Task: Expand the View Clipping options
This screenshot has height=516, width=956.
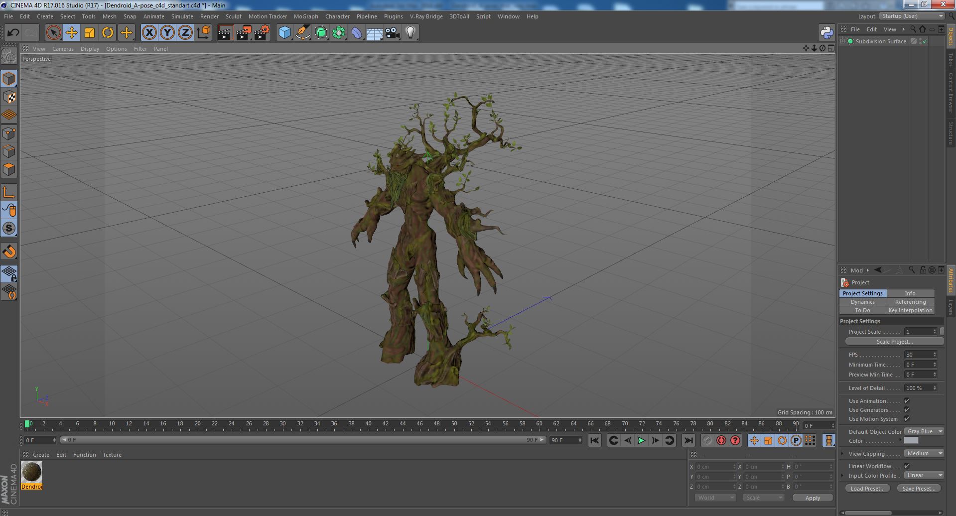Action: point(842,454)
